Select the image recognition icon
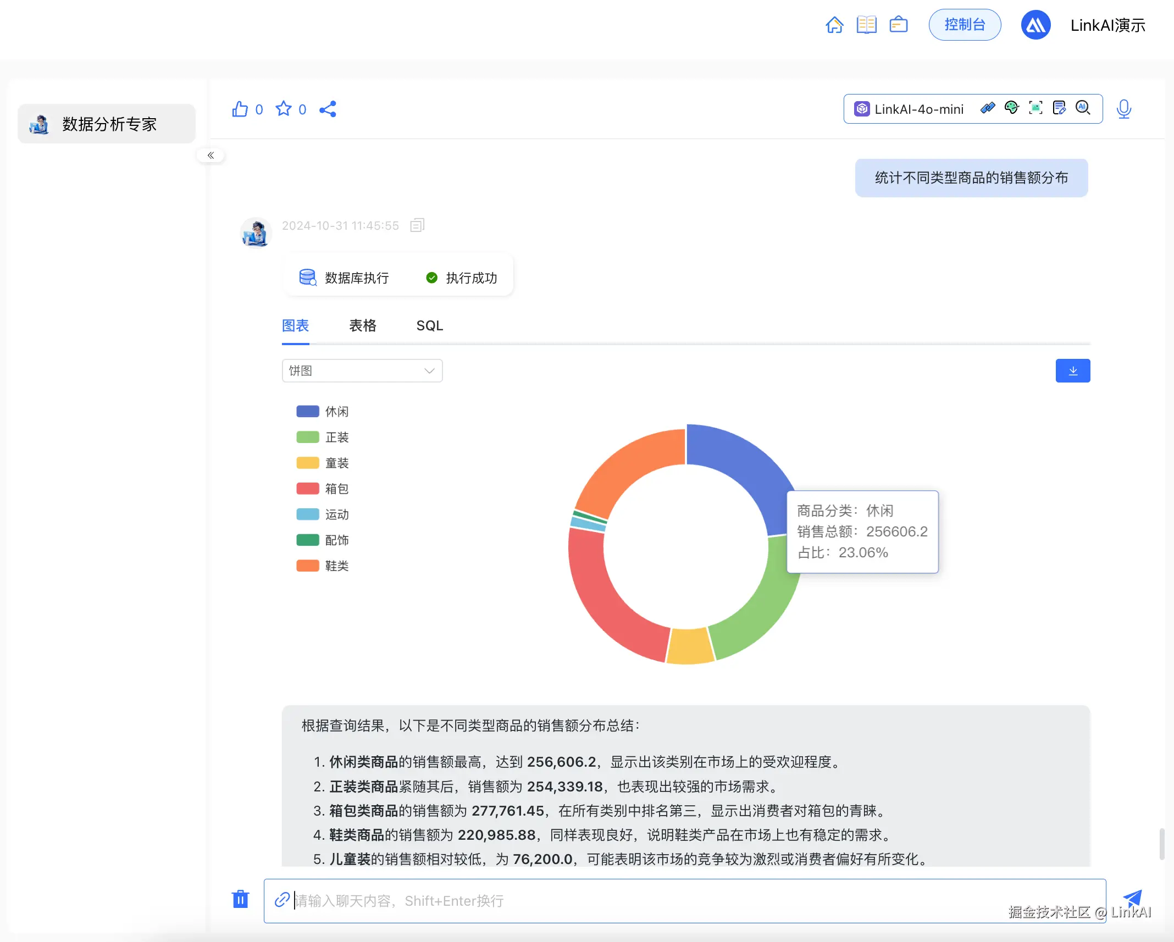1174x942 pixels. [1035, 108]
